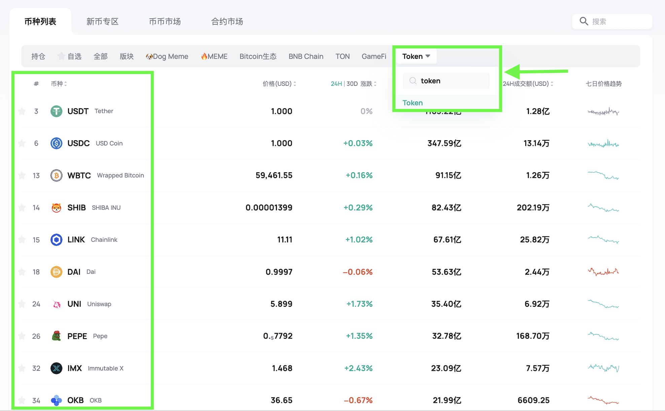Click the LINK Chainlink logo

[56, 240]
